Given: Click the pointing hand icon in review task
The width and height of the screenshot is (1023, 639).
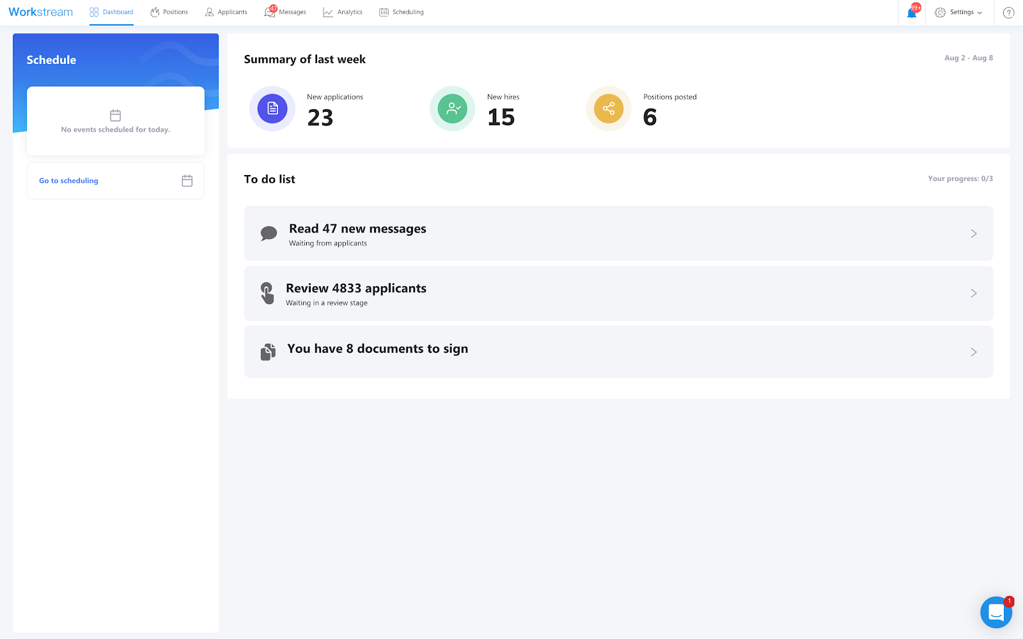Looking at the screenshot, I should (x=267, y=293).
